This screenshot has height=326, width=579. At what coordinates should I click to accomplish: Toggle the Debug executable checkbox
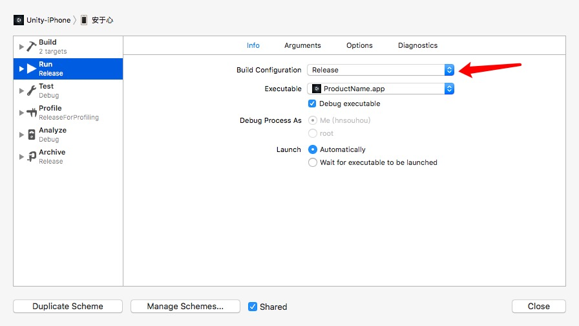313,103
